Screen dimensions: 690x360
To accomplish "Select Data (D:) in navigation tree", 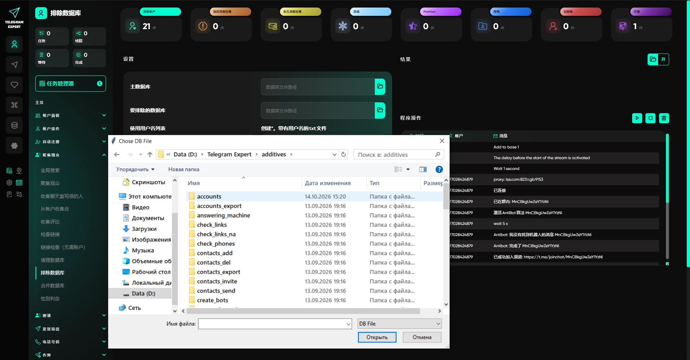I will click(143, 294).
